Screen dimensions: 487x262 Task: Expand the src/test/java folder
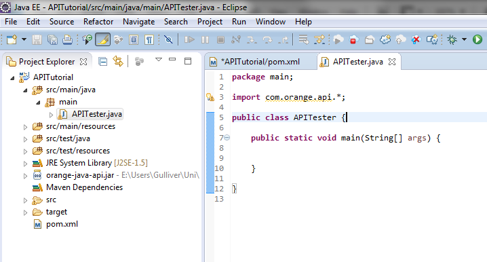tap(26, 139)
